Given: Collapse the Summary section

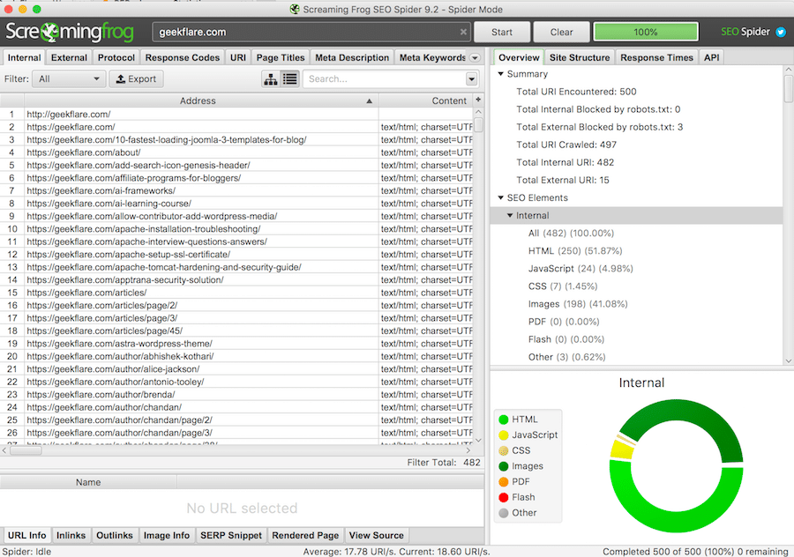Looking at the screenshot, I should 501,74.
